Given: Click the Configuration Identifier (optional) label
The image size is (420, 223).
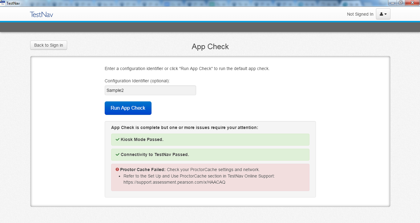Looking at the screenshot, I should pos(137,81).
